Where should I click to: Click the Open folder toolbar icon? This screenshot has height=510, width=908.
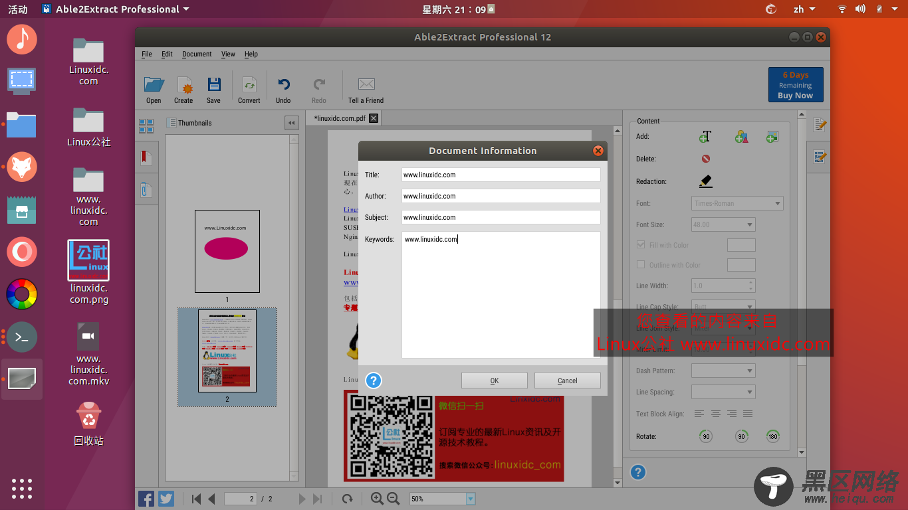(x=154, y=84)
